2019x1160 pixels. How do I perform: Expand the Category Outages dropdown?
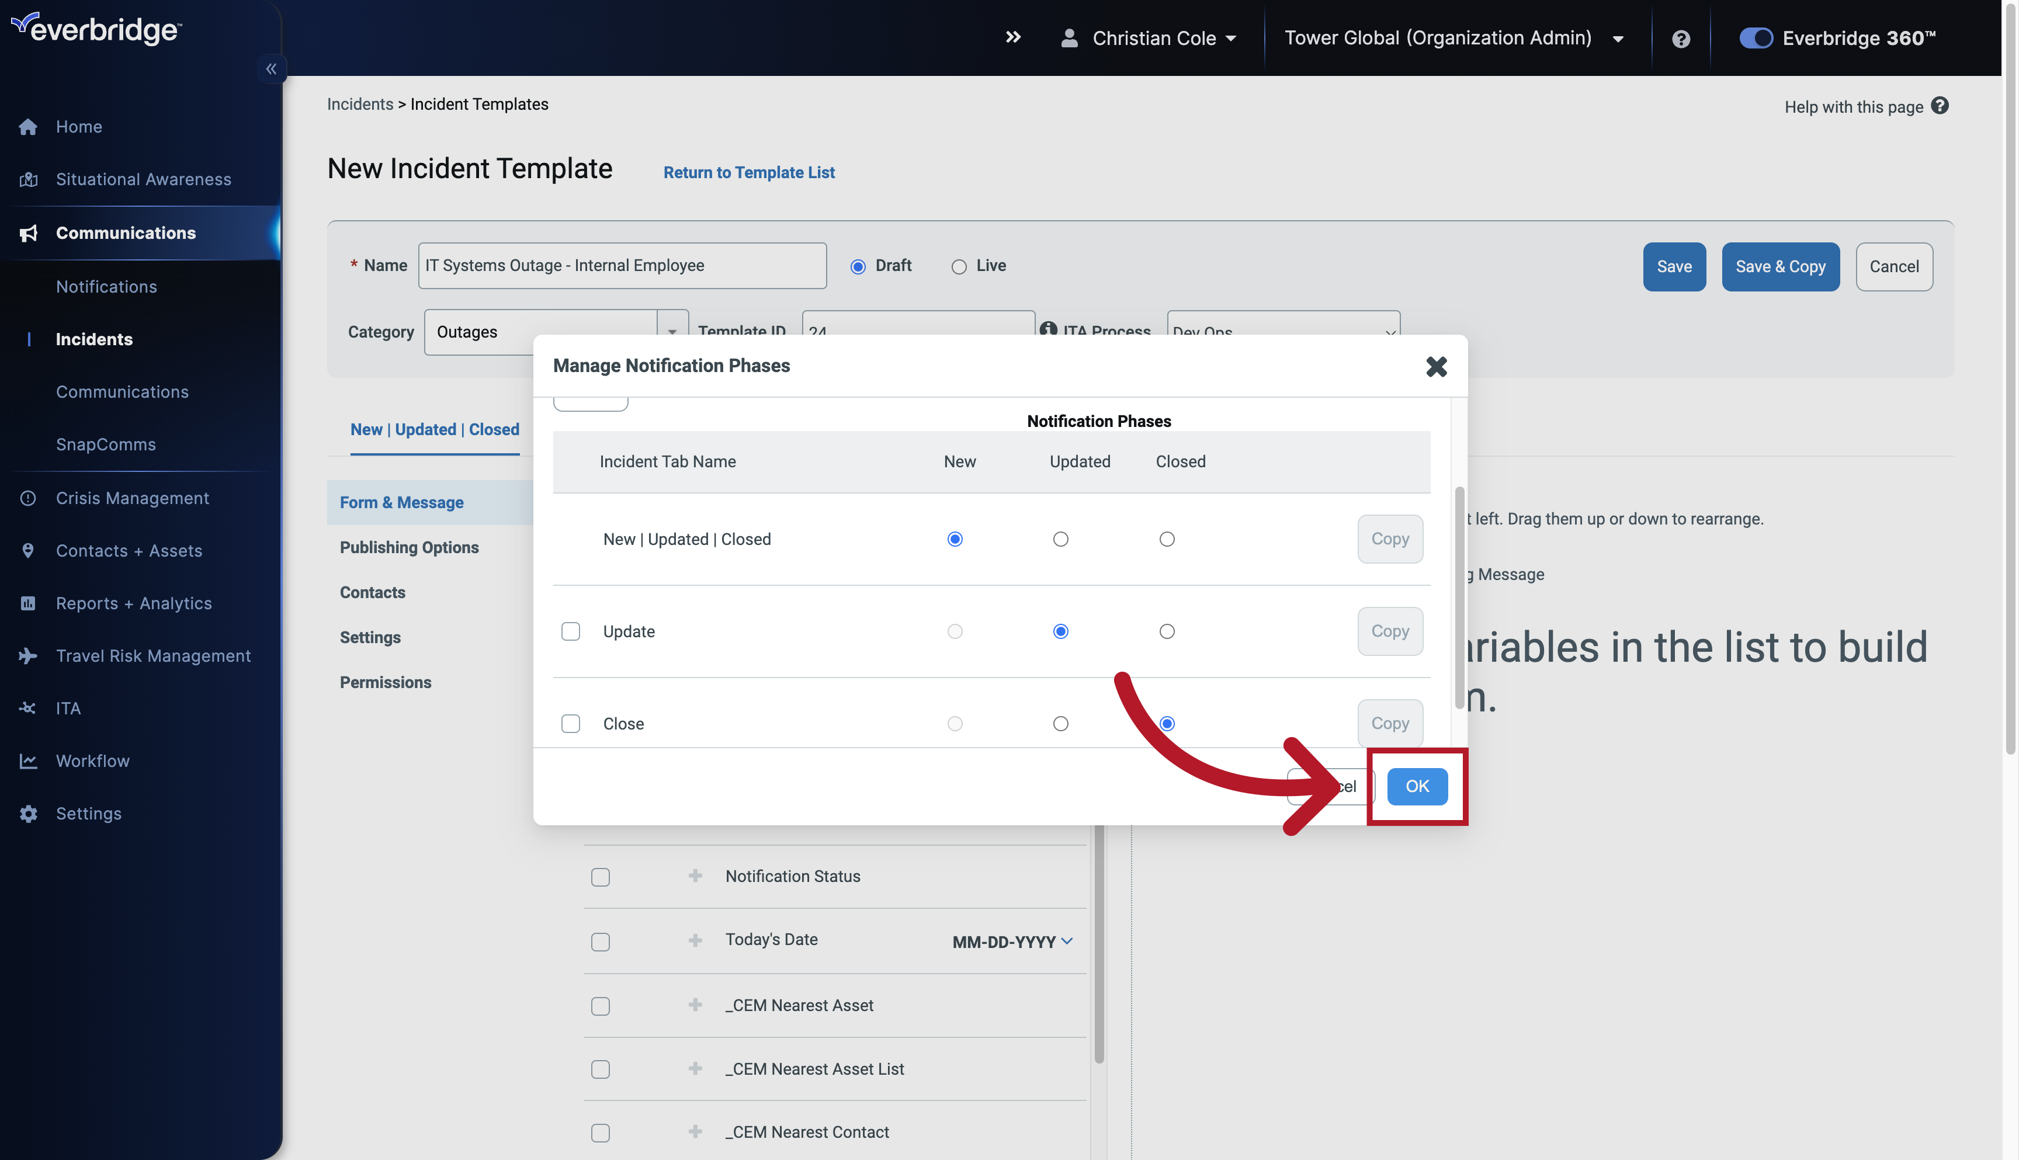coord(672,331)
